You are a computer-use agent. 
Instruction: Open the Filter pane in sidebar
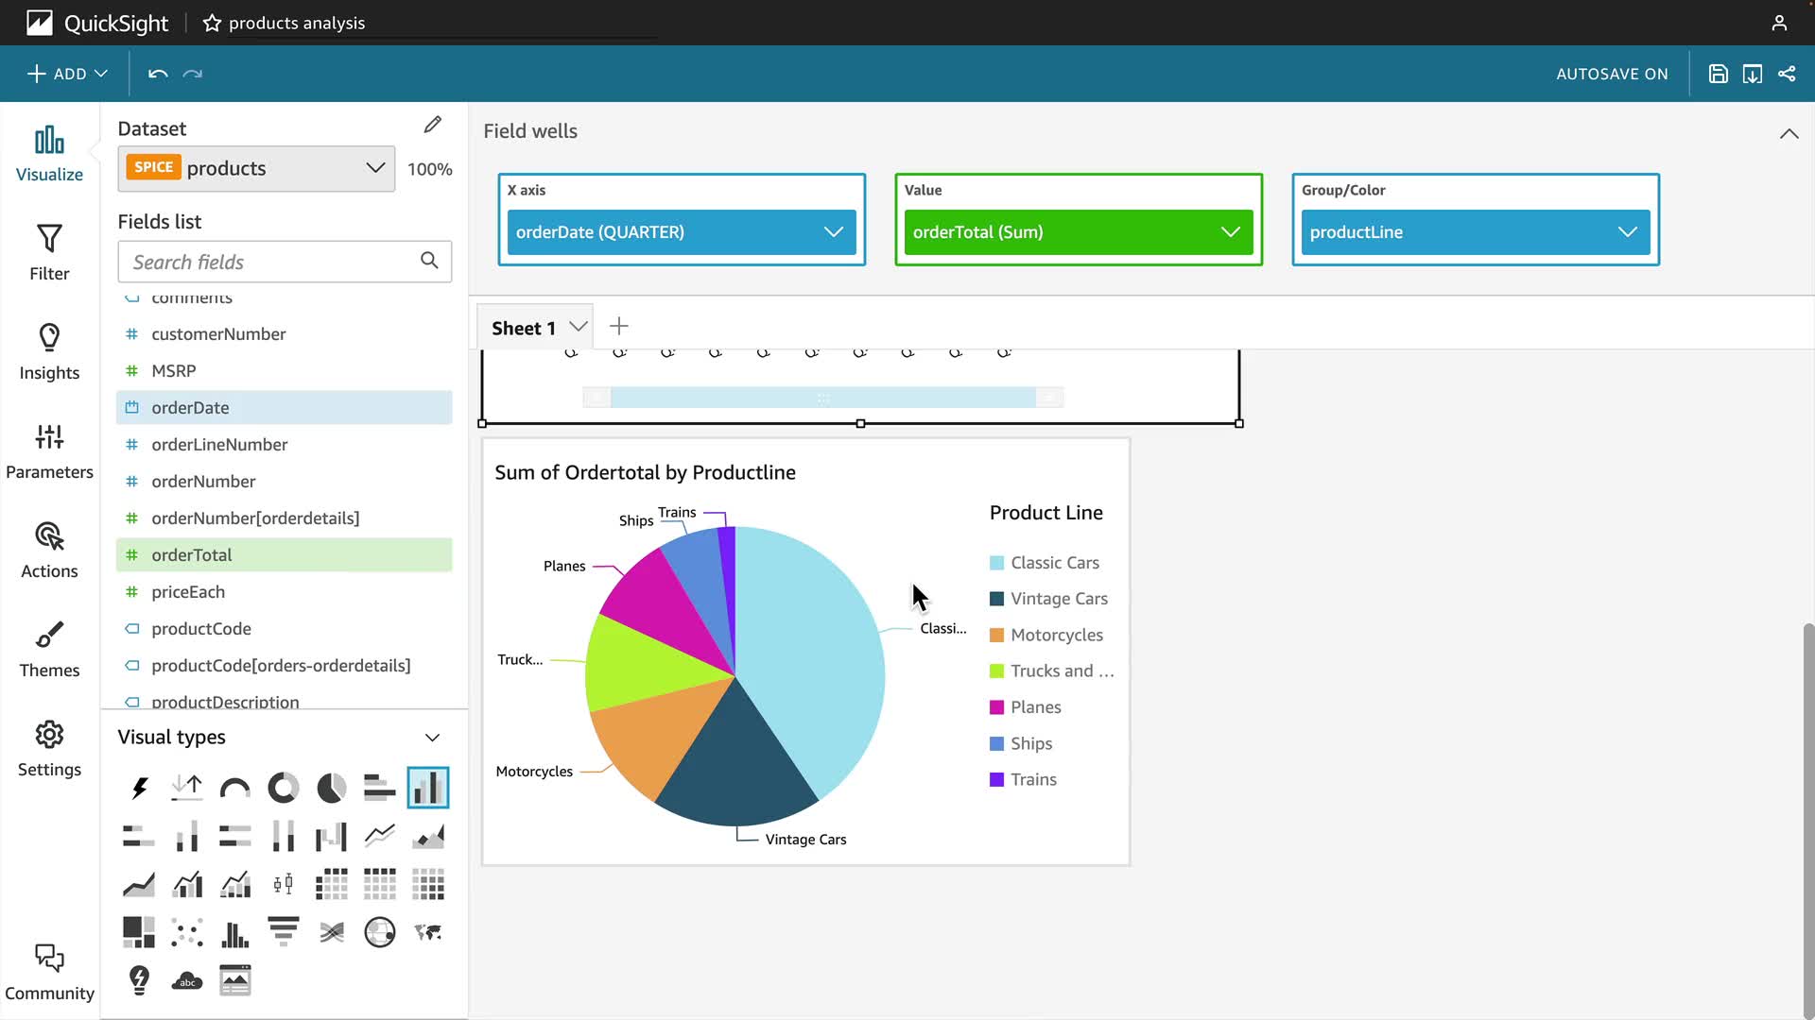coord(49,252)
